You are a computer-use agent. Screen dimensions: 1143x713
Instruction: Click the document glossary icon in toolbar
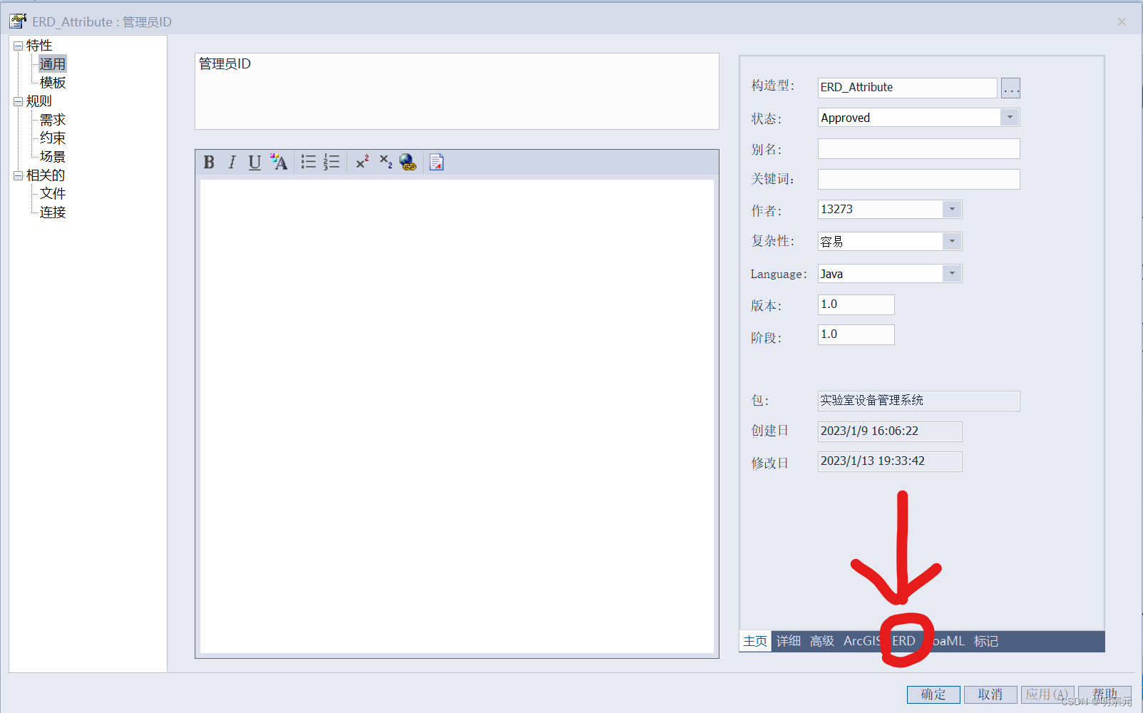click(436, 163)
